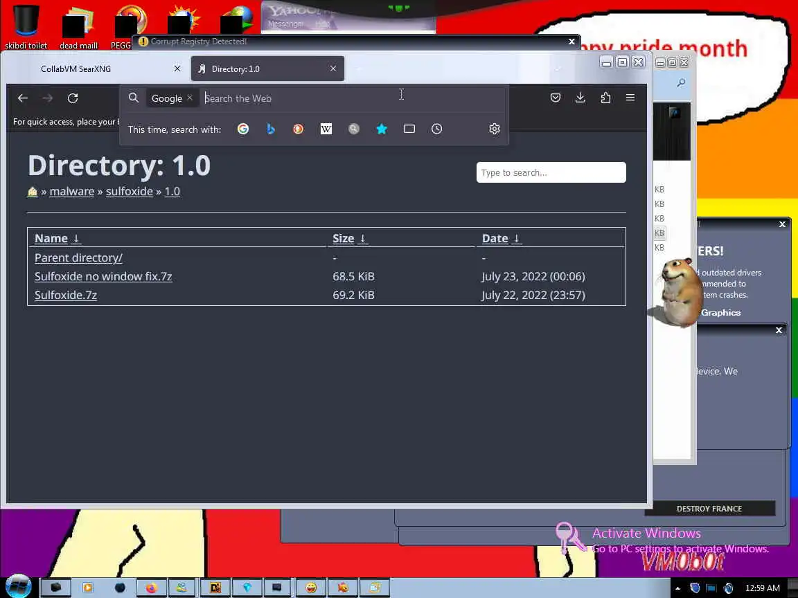This screenshot has height=598, width=798.
Task: Search bookmarks with the star icon
Action: (x=382, y=129)
